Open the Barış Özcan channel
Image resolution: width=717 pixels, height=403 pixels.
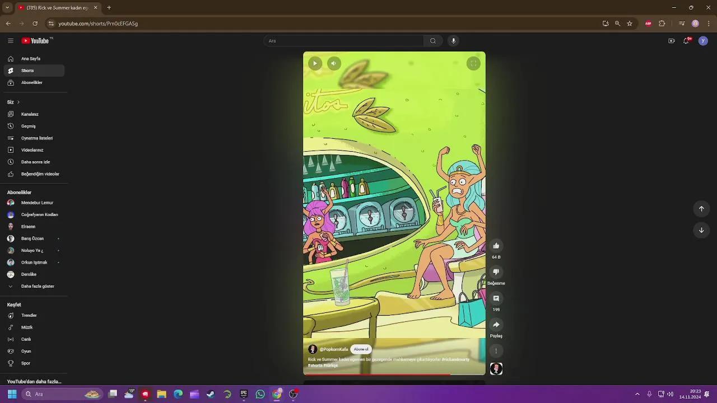point(34,238)
